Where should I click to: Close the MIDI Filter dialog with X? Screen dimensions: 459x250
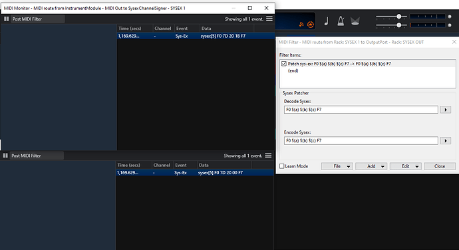pyautogui.click(x=454, y=42)
